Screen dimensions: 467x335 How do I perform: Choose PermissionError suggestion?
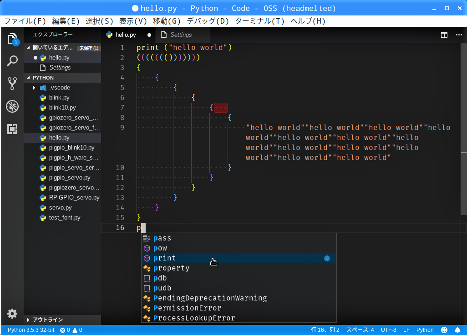point(239,308)
